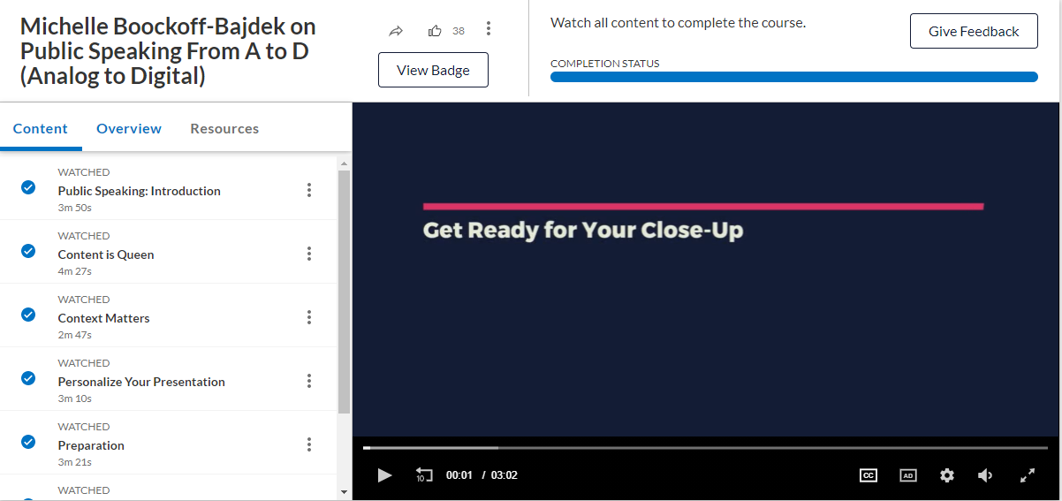Enter fullscreen video mode
Image resolution: width=1062 pixels, height=501 pixels.
click(x=1028, y=475)
